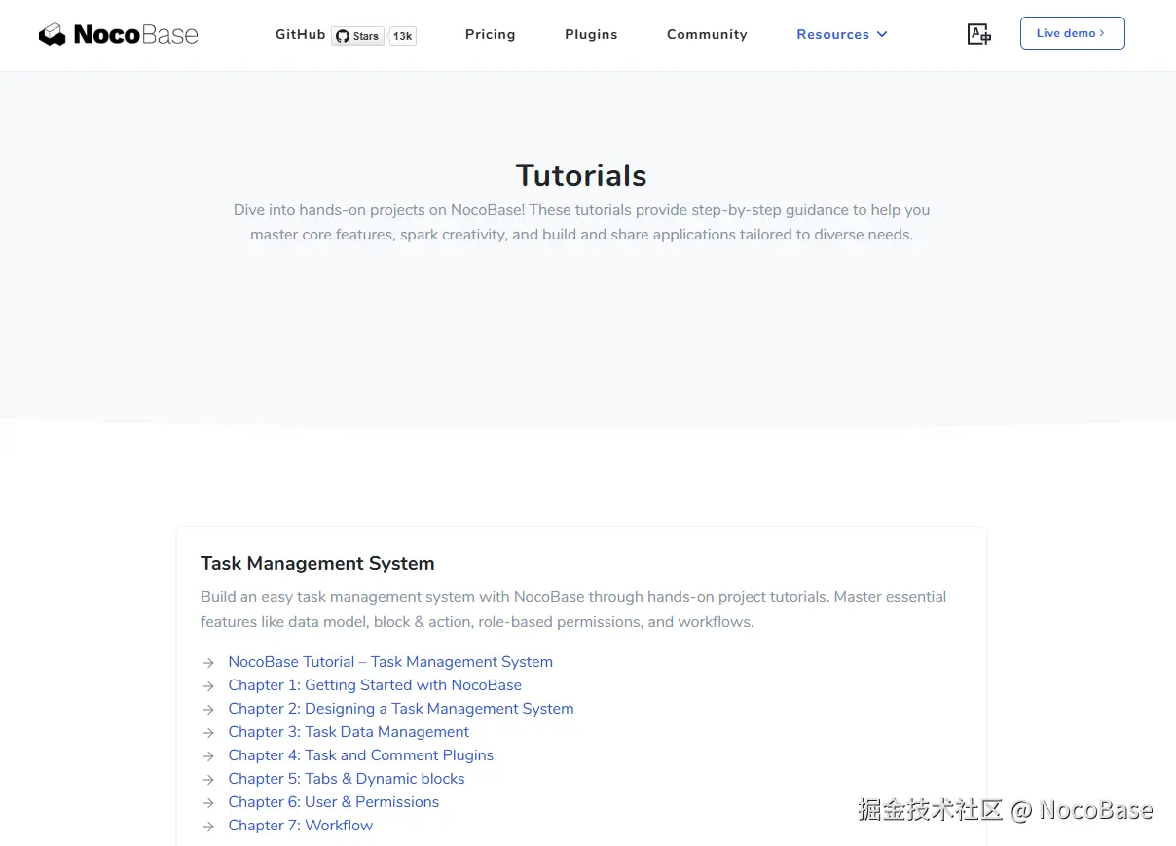Open Chapter 3: Task Data Management

pos(349,732)
